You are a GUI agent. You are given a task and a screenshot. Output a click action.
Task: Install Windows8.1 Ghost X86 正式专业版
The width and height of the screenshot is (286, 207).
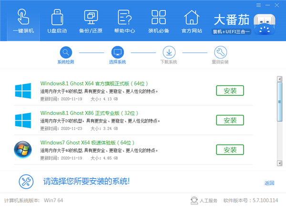(x=230, y=120)
